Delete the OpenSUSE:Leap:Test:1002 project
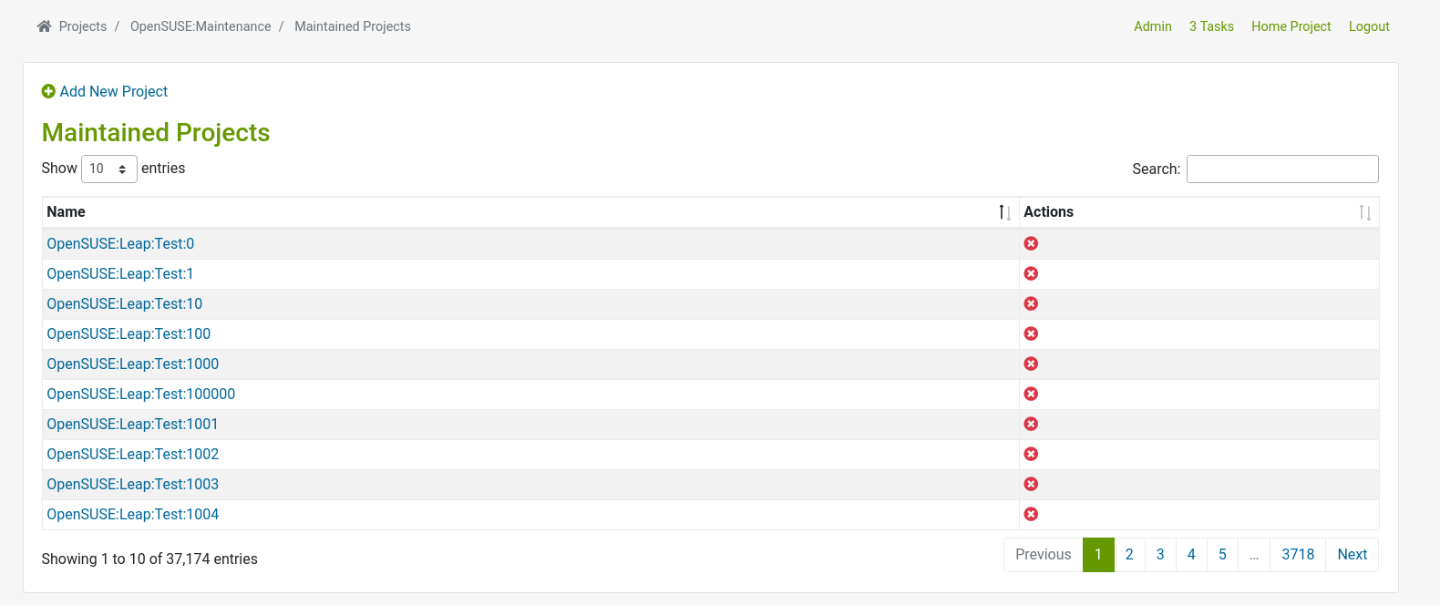Viewport: 1440px width, 605px height. 1031,454
